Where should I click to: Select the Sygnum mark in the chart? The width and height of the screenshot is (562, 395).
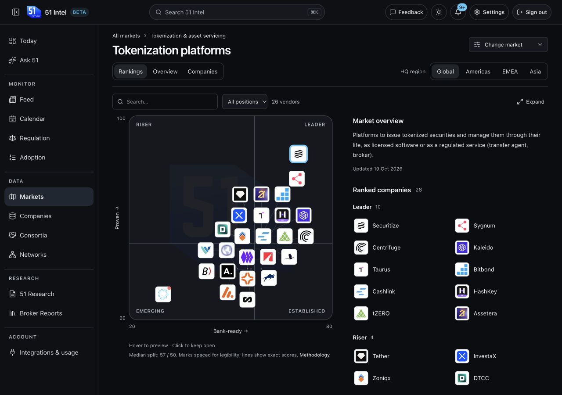[x=297, y=179]
